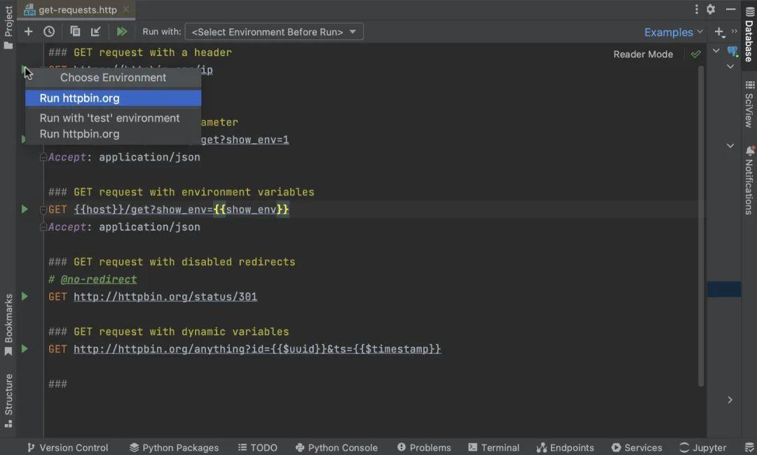The height and width of the screenshot is (455, 757).
Task: Click the convert to cURL toolbar icon
Action: 95,32
